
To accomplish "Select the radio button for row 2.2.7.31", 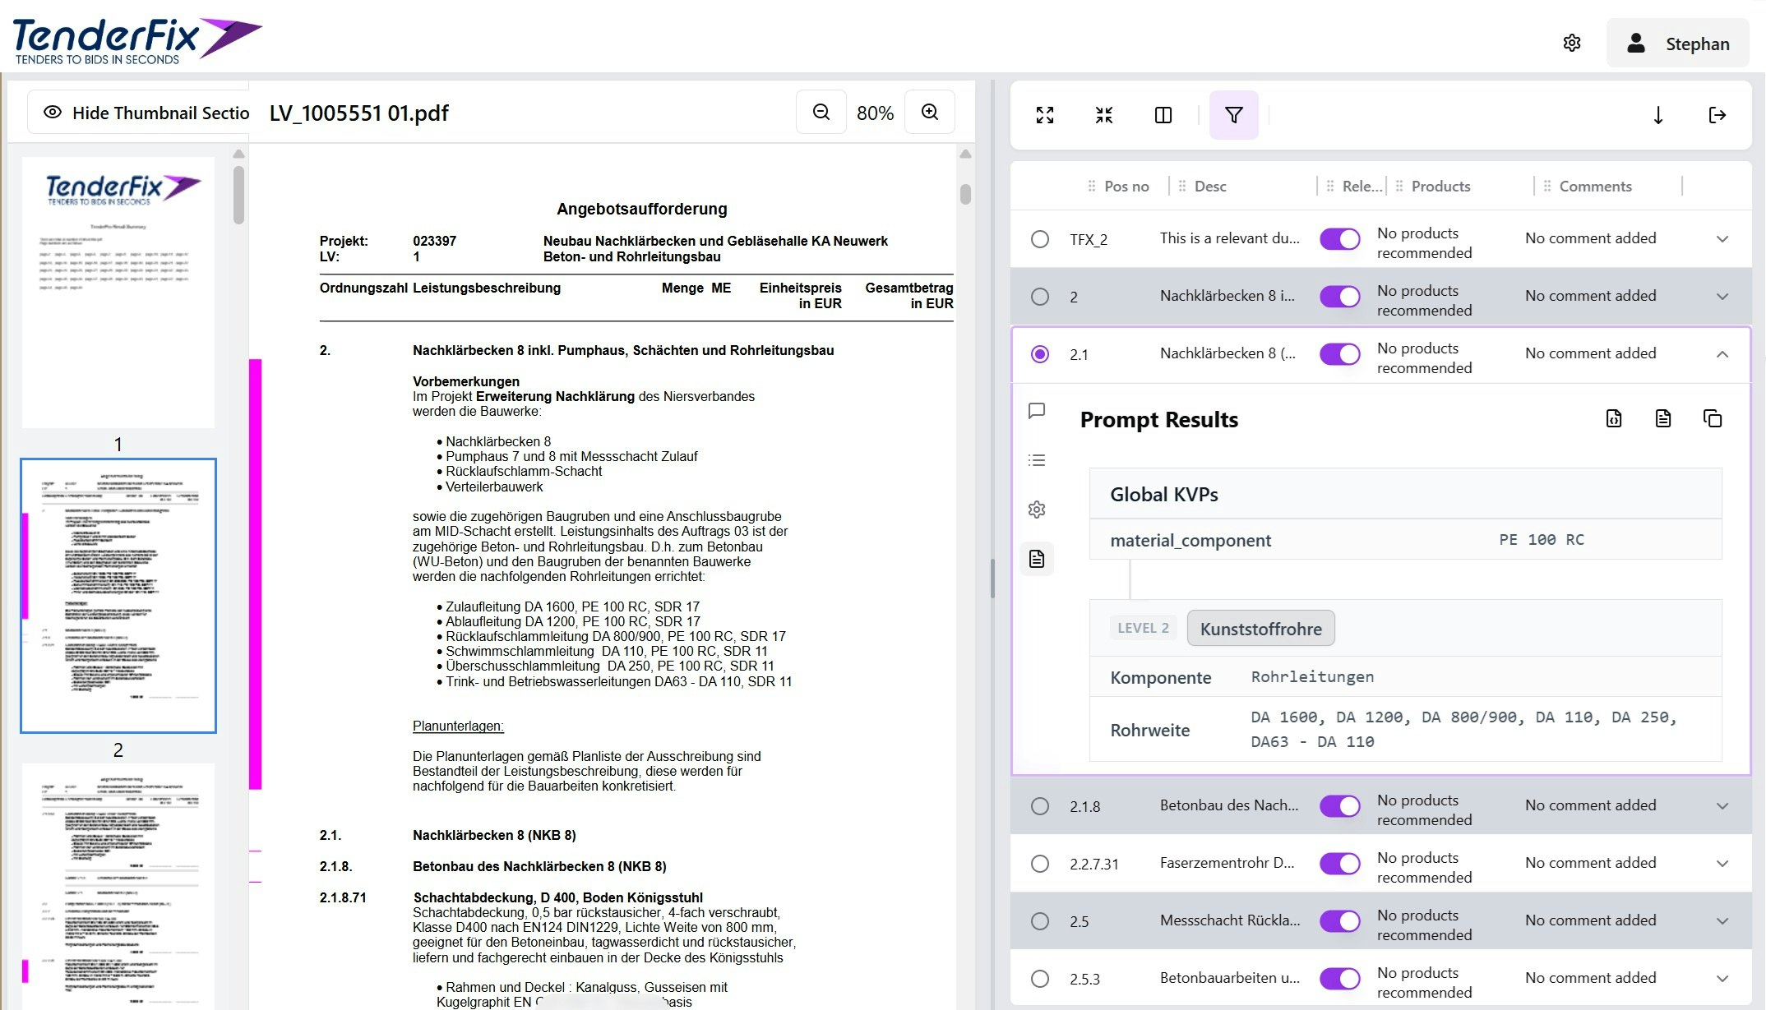I will point(1039,864).
